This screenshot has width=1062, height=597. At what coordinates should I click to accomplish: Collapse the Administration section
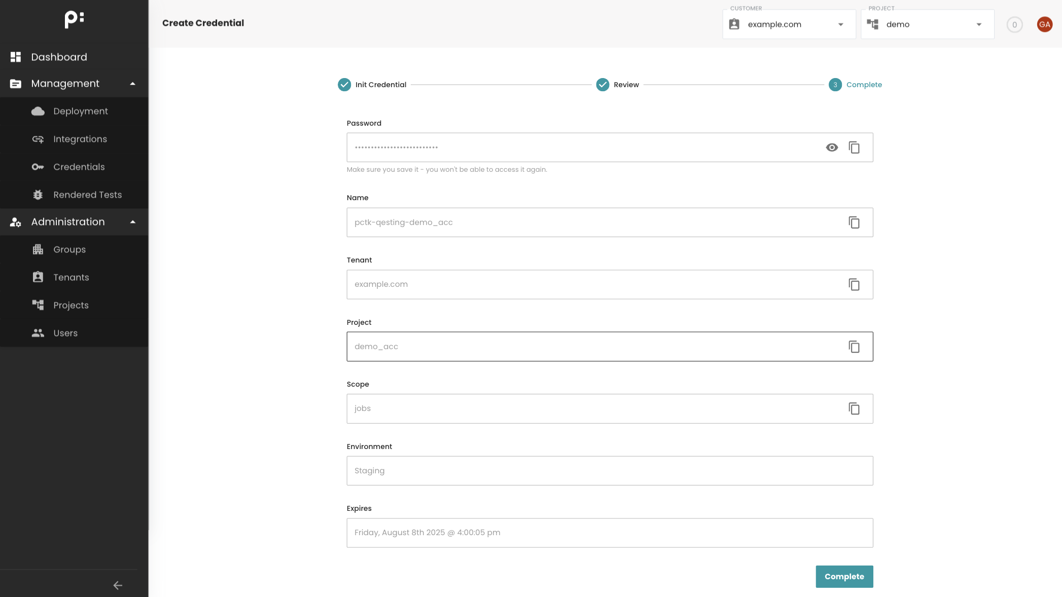pos(133,221)
